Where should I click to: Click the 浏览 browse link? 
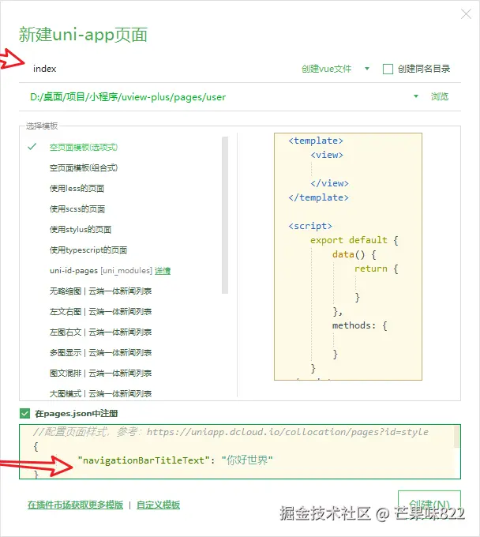439,96
